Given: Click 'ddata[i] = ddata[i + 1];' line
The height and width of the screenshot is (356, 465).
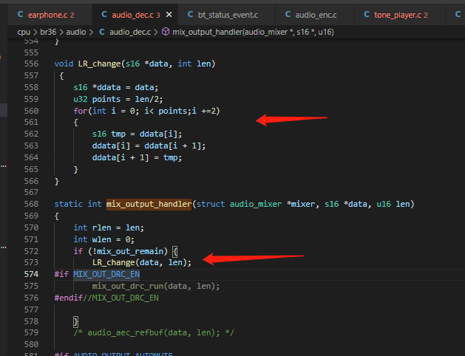Looking at the screenshot, I should click(x=149, y=146).
